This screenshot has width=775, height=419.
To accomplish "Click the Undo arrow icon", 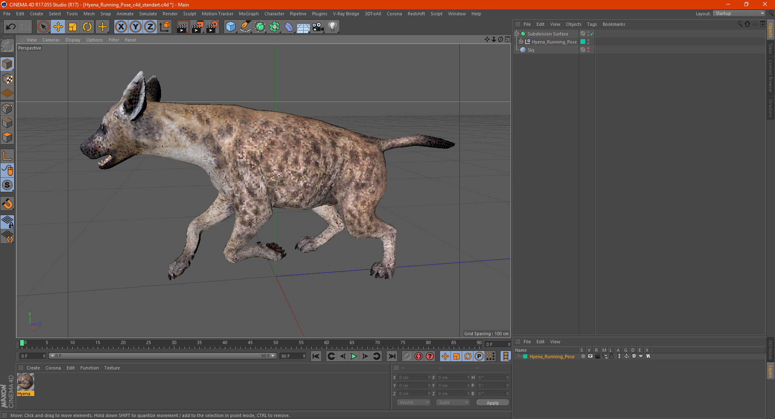I will pos(10,27).
